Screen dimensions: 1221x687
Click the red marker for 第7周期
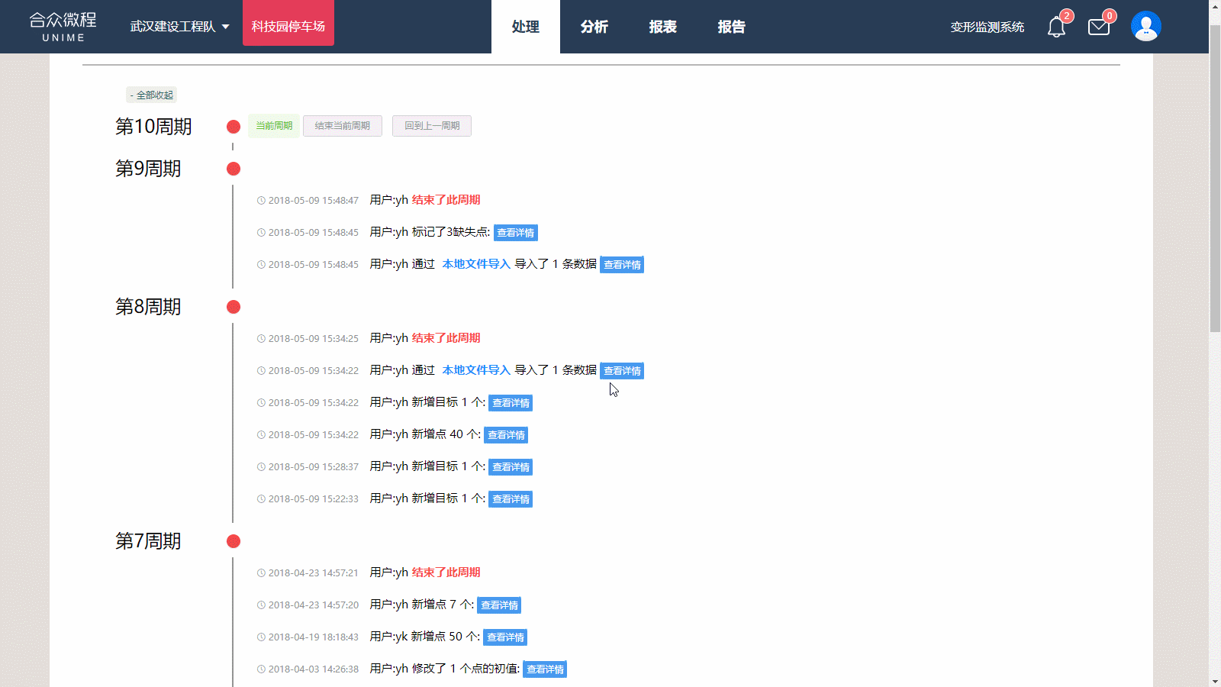point(234,541)
